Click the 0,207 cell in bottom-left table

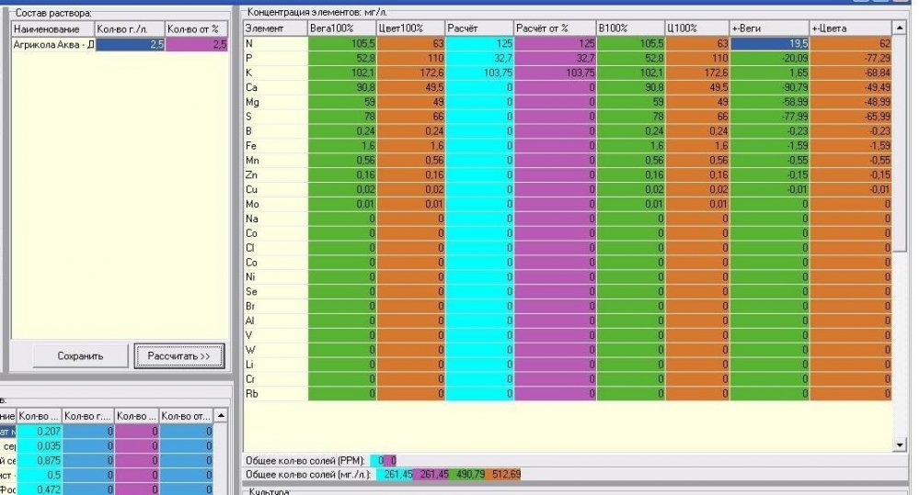[x=40, y=431]
